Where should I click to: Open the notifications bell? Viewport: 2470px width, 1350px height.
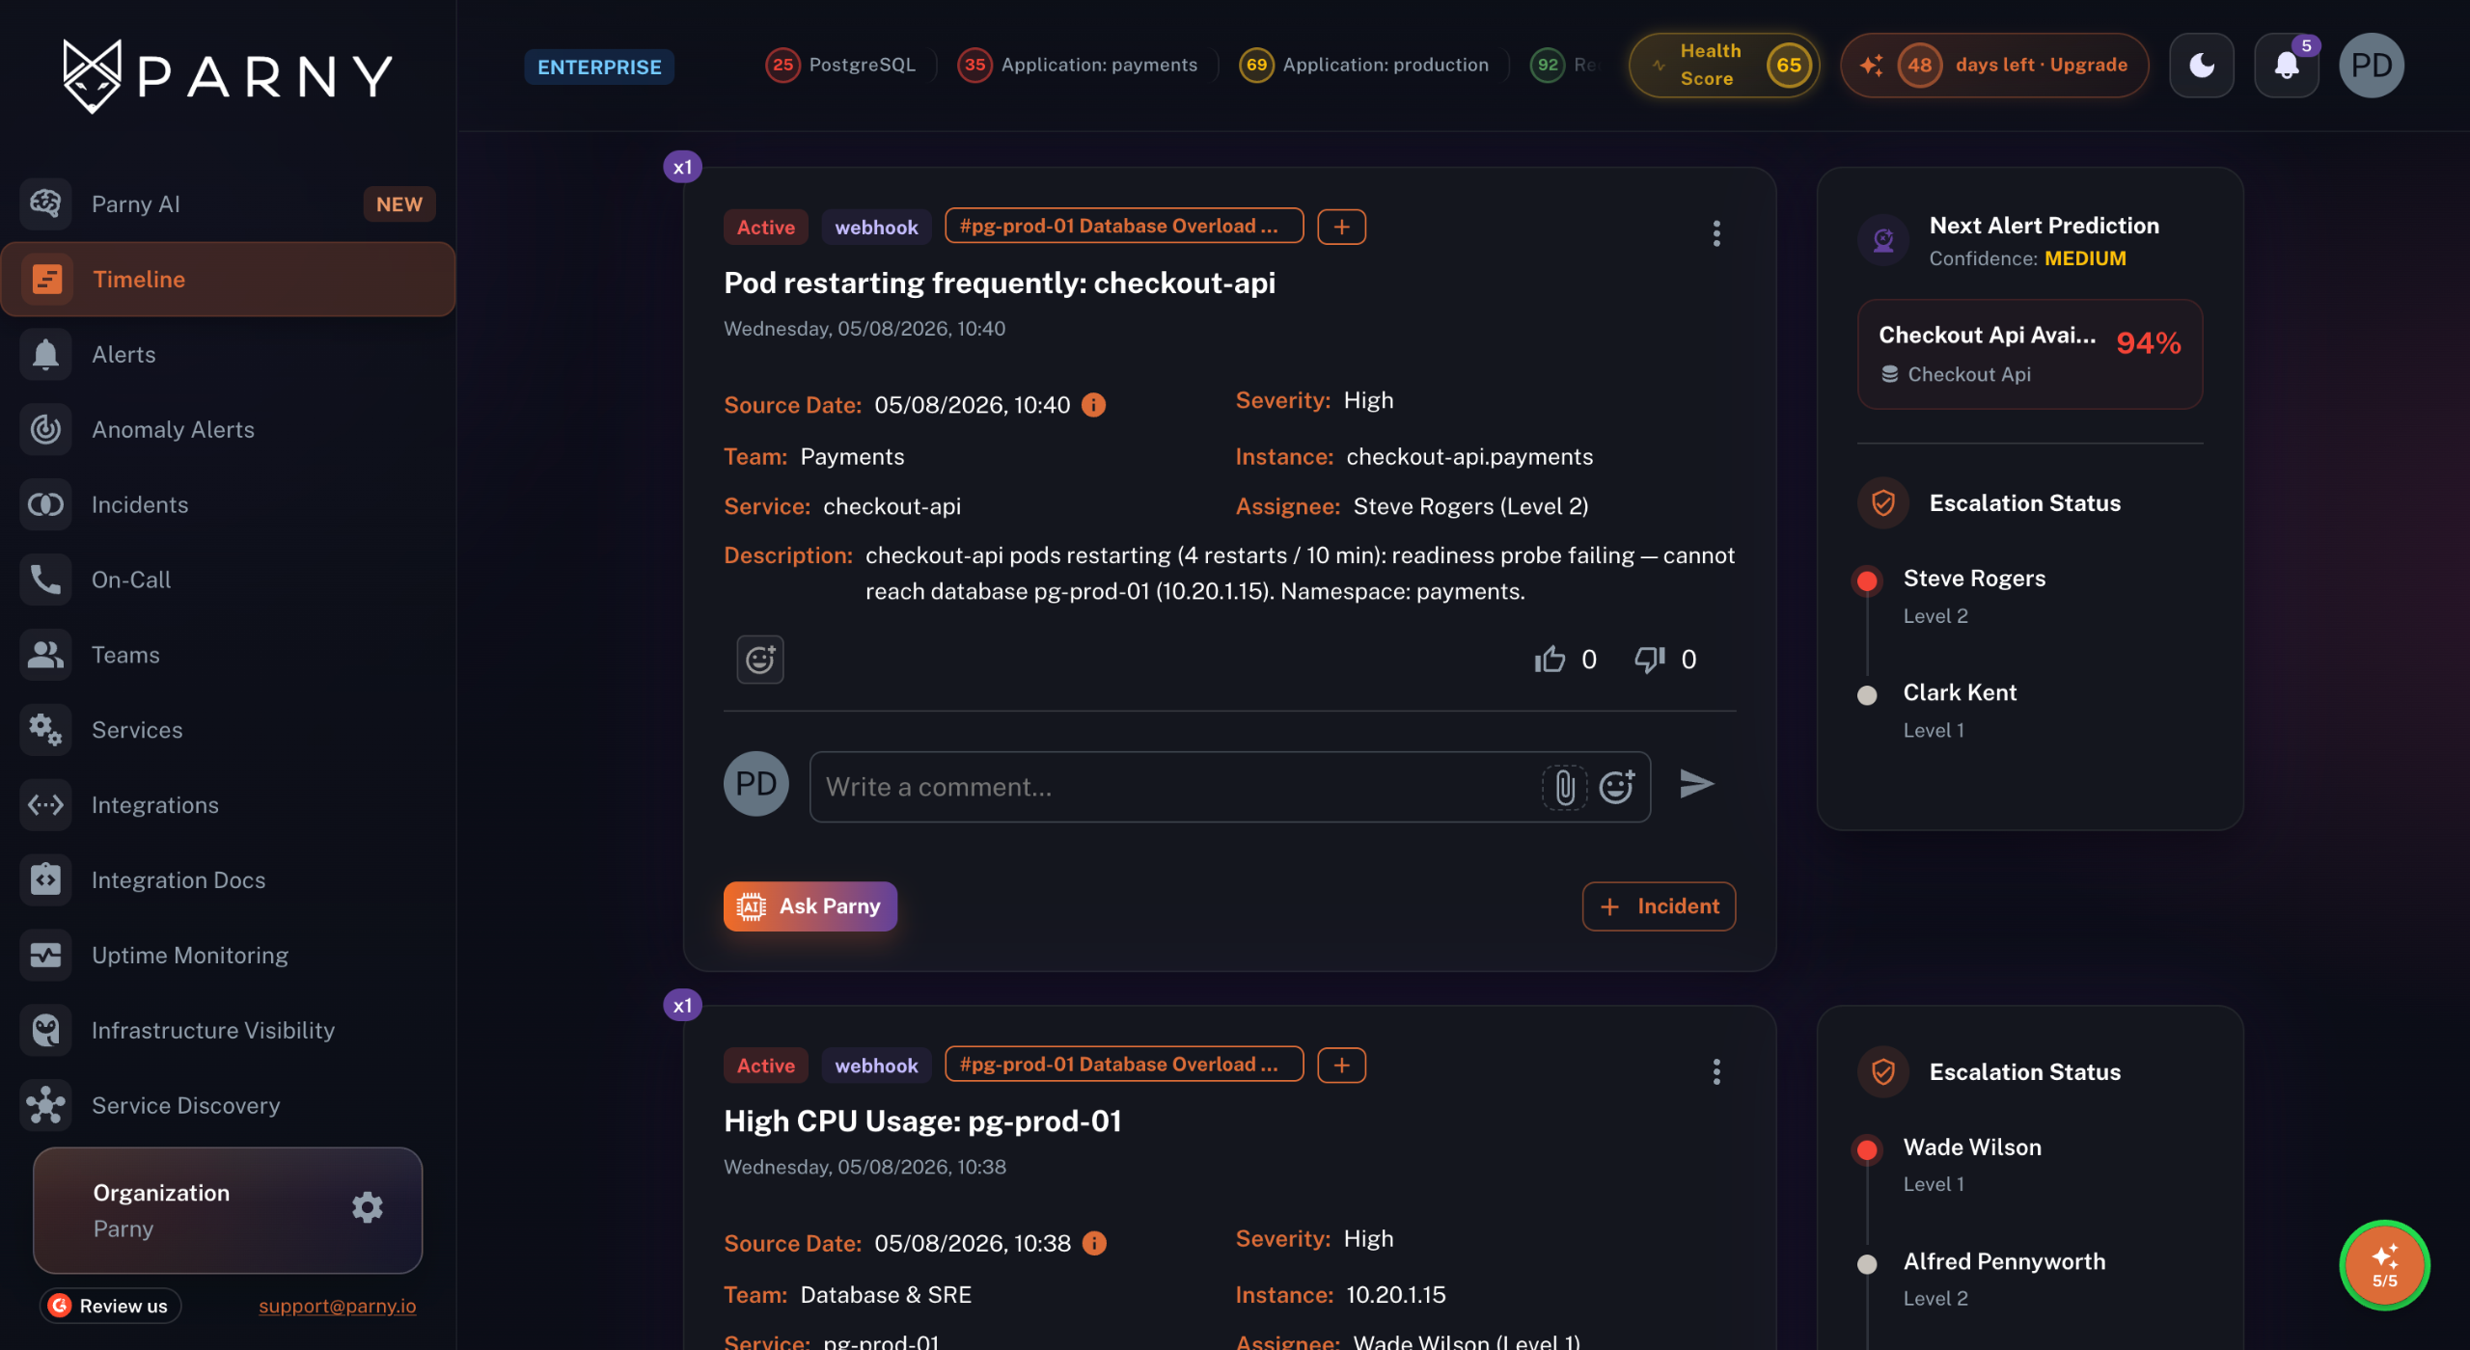coord(2286,66)
